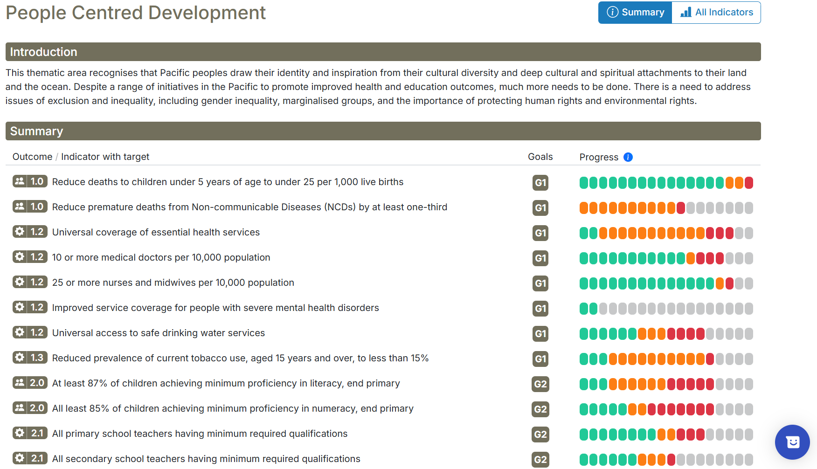The height and width of the screenshot is (469, 817).
Task: Click G1 goal badge for medical doctors row
Action: (540, 258)
